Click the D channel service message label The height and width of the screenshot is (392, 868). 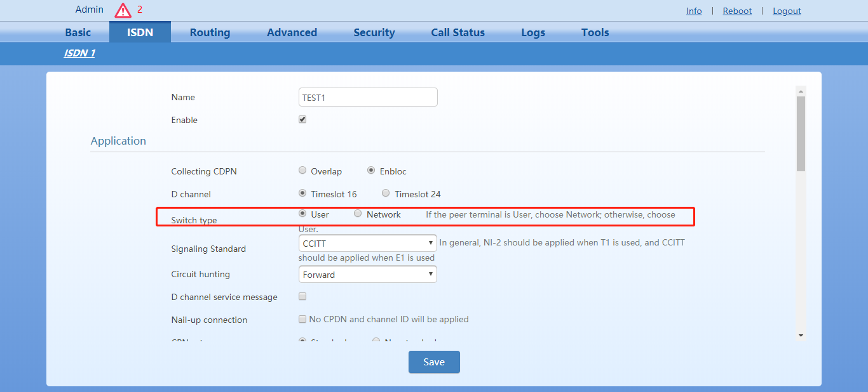pos(224,297)
